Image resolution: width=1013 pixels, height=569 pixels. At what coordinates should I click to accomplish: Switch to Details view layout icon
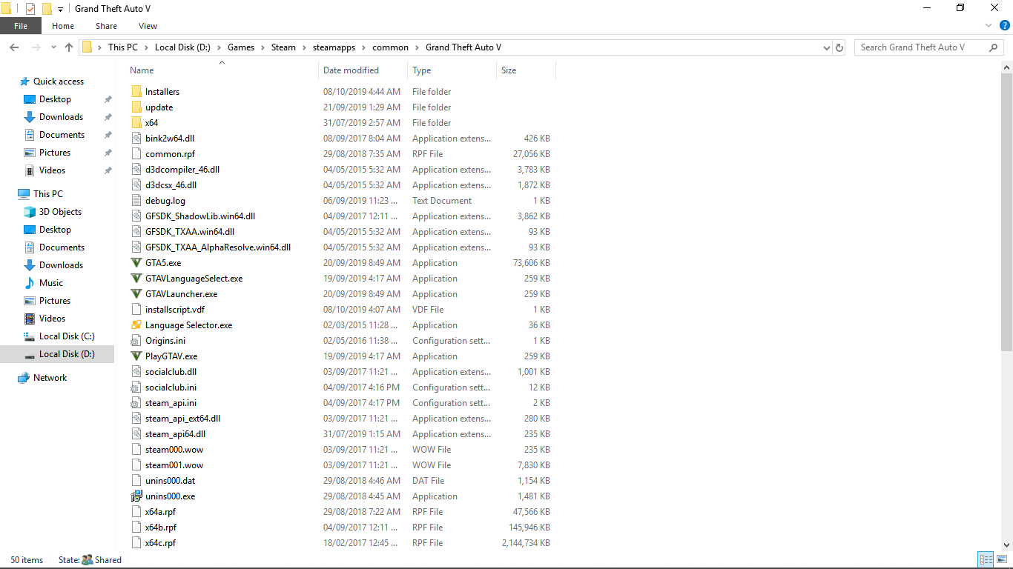tap(986, 560)
